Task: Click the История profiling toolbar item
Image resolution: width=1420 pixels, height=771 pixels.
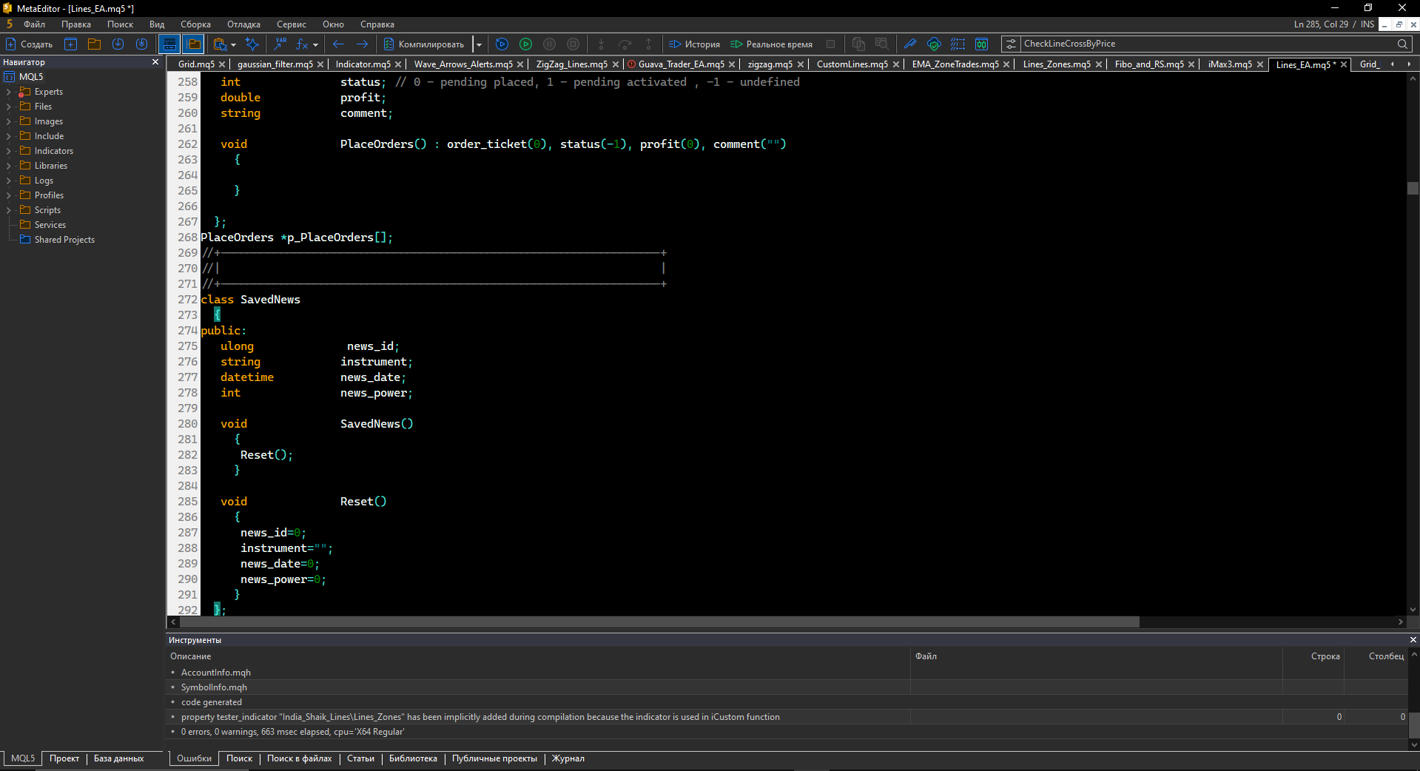Action: pos(694,44)
